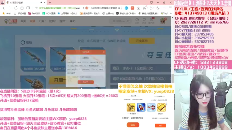Viewport: 232px width, 130px height.
Task: Open the 主播中心 bookmark
Action: (x=108, y=13)
